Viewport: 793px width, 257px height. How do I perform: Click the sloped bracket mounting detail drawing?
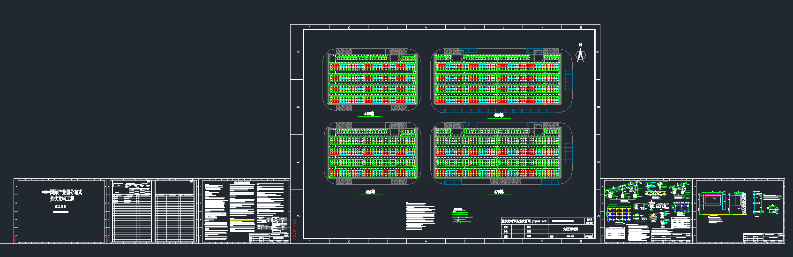622,190
